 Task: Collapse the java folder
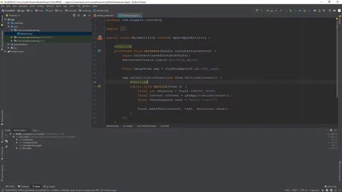(9, 27)
